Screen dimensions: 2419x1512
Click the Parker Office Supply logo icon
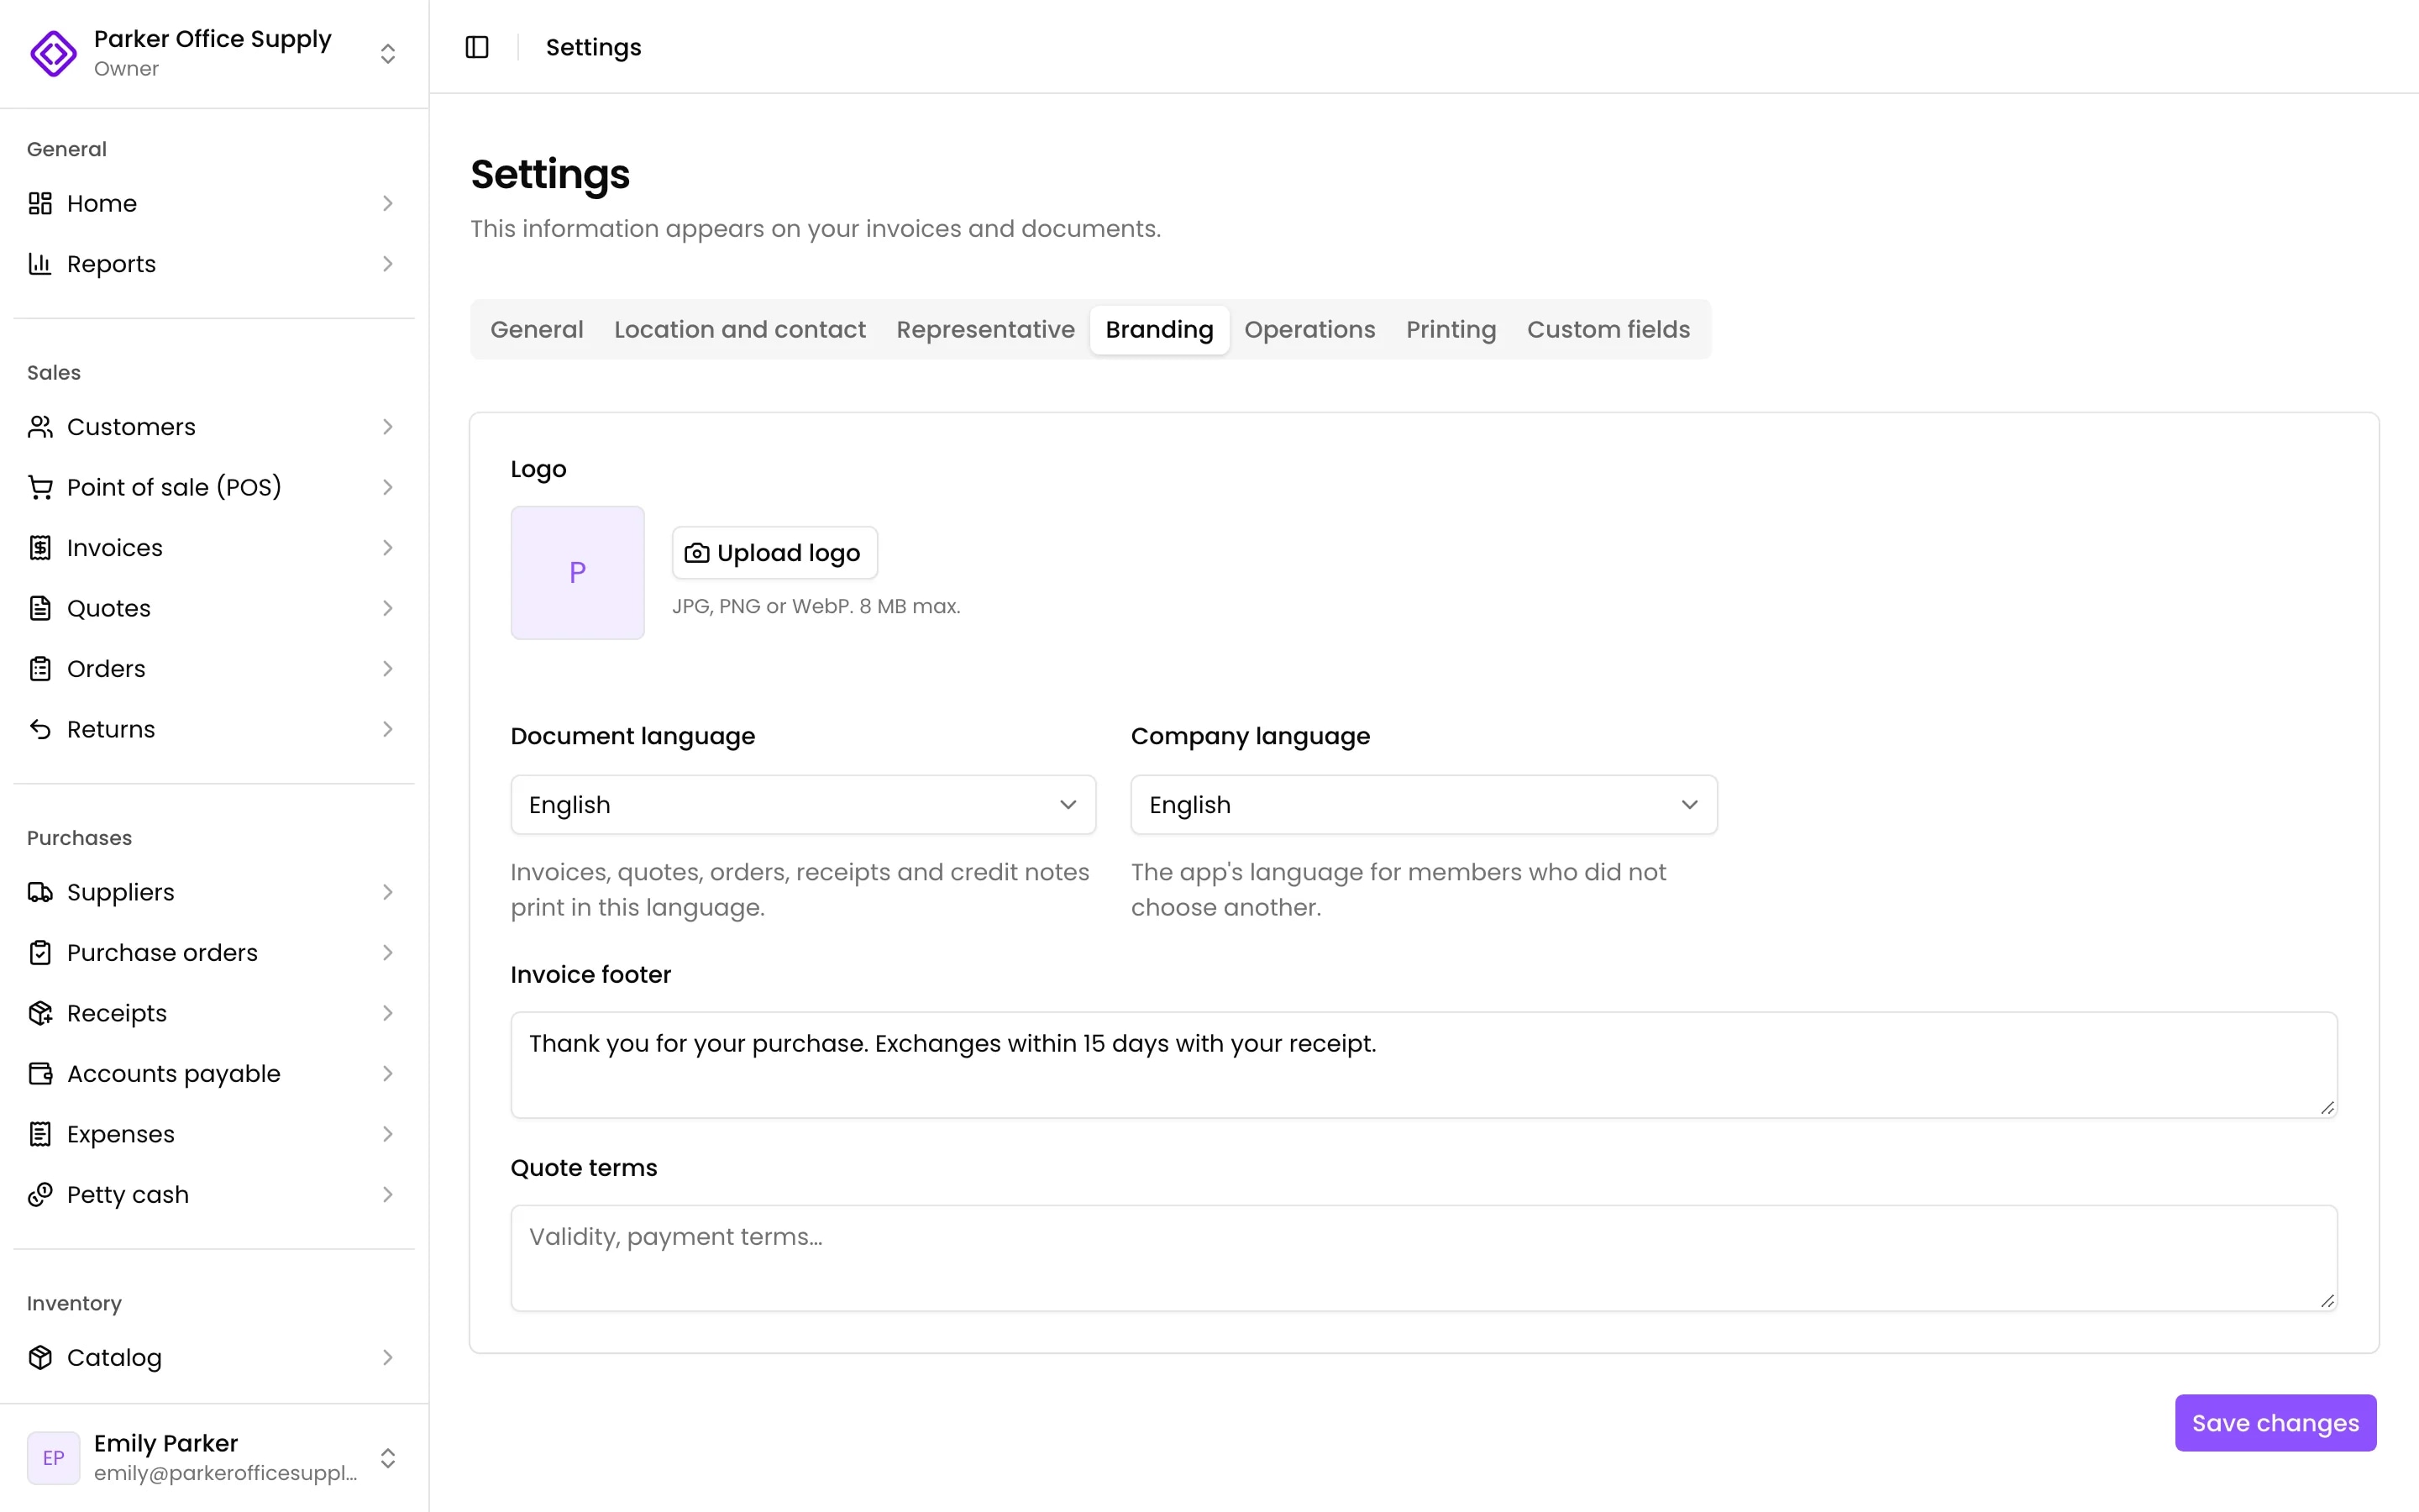(53, 53)
